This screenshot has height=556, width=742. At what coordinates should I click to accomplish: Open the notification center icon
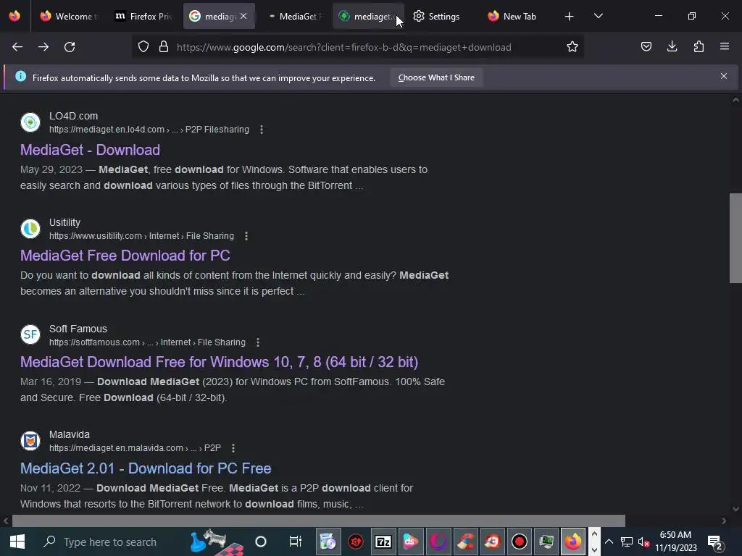click(714, 542)
